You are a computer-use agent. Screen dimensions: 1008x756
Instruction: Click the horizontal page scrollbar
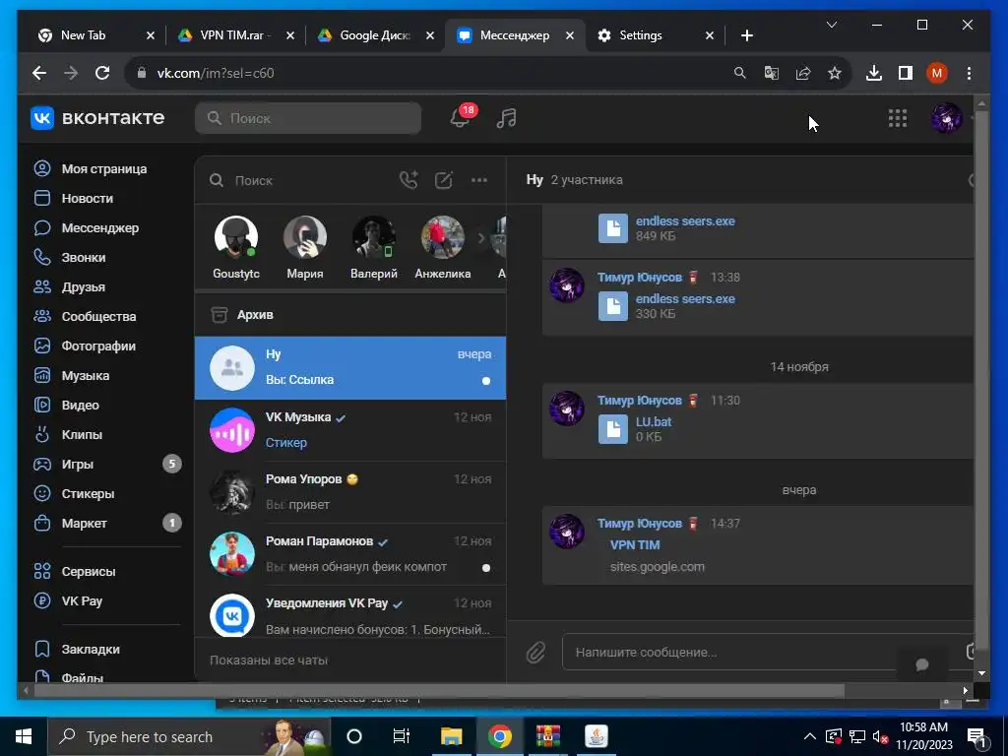(x=439, y=690)
